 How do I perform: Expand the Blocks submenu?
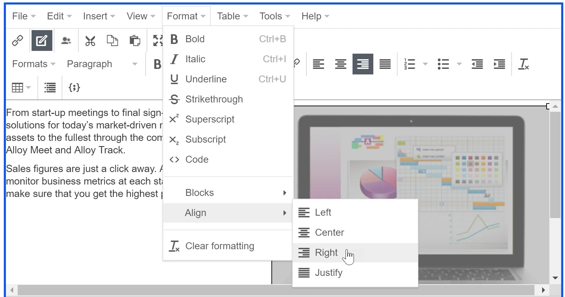228,193
